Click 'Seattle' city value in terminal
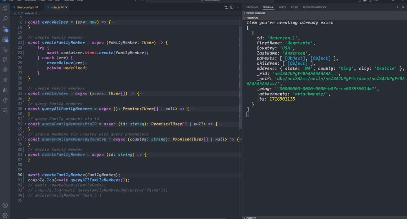407x219 pixels. 385,68
